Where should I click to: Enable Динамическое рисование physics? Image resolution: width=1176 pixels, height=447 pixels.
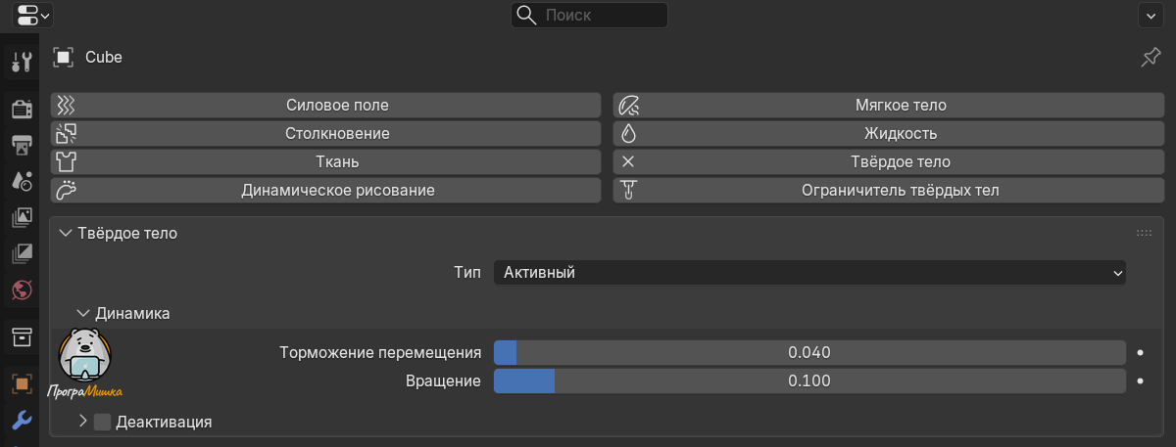coord(325,191)
